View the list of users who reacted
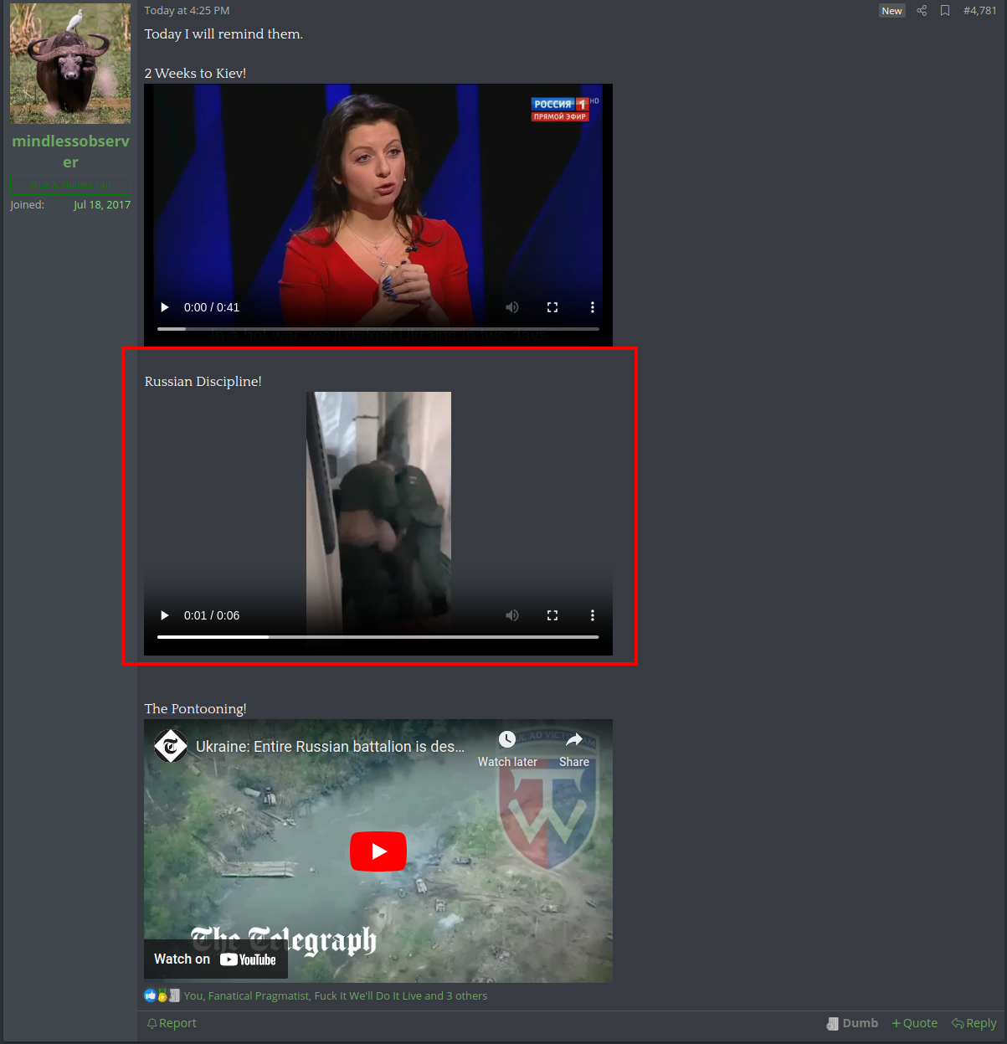 click(x=336, y=996)
